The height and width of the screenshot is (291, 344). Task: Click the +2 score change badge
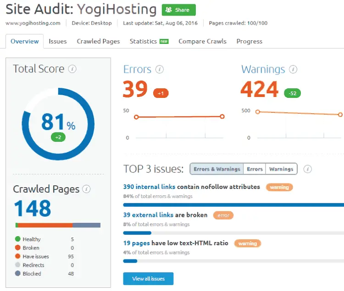tap(58, 137)
